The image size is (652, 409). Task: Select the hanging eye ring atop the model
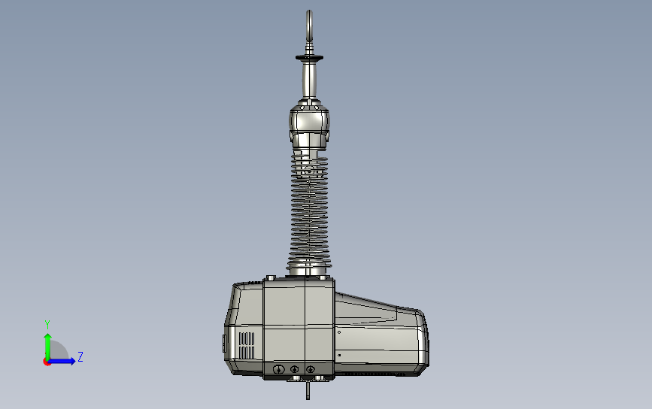(x=309, y=26)
